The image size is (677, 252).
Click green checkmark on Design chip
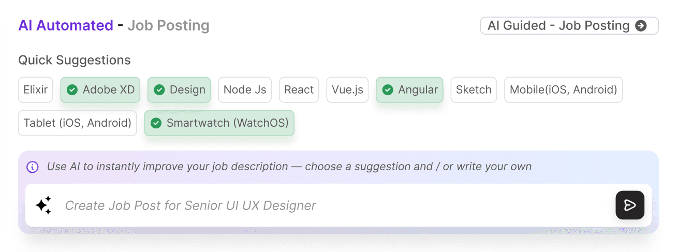(159, 90)
